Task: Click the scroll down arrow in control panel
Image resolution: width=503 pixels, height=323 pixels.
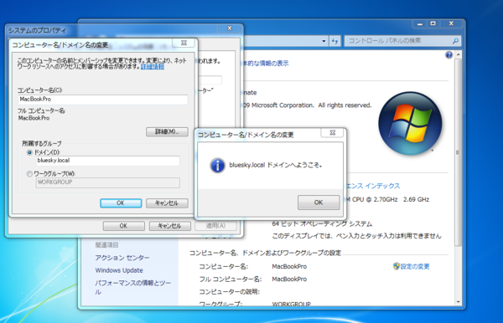Action: (458, 301)
